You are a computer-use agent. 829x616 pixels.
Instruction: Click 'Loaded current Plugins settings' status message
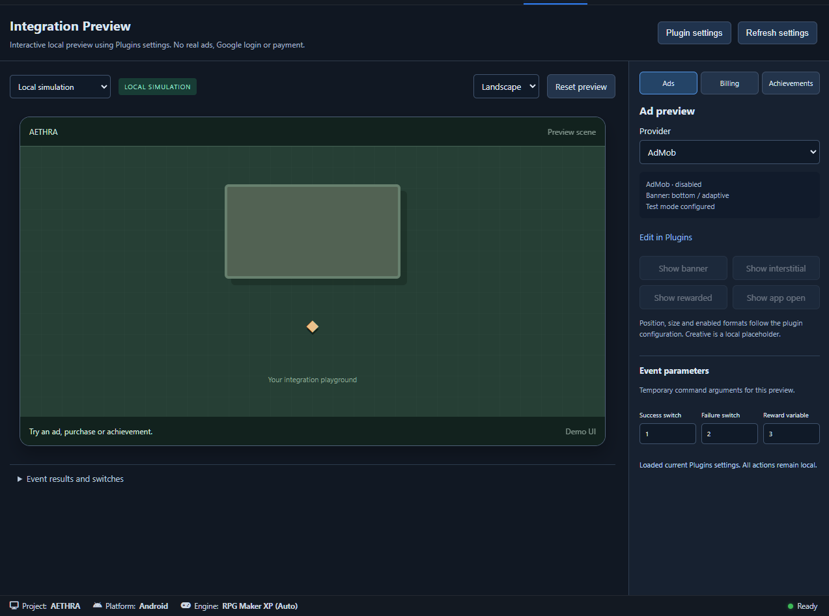pos(728,465)
